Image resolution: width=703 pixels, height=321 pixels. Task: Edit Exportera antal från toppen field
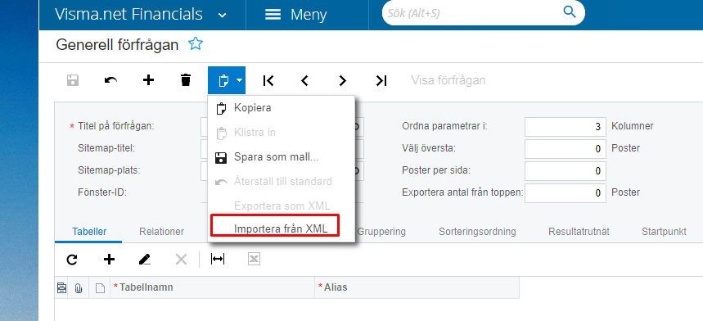tap(566, 192)
